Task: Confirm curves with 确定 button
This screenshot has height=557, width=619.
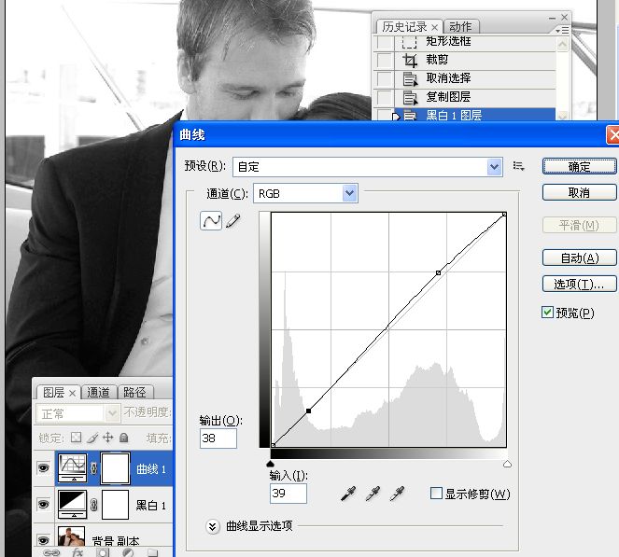Action: (x=579, y=166)
